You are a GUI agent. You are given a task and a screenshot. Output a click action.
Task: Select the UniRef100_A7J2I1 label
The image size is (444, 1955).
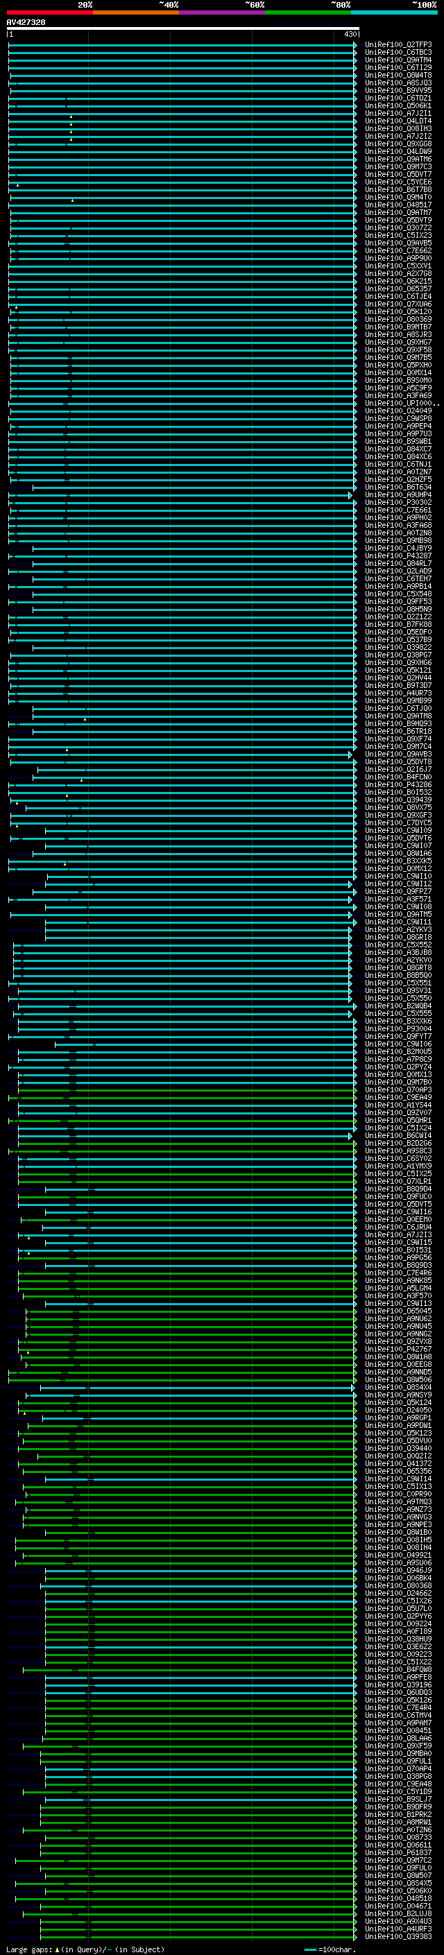398,113
